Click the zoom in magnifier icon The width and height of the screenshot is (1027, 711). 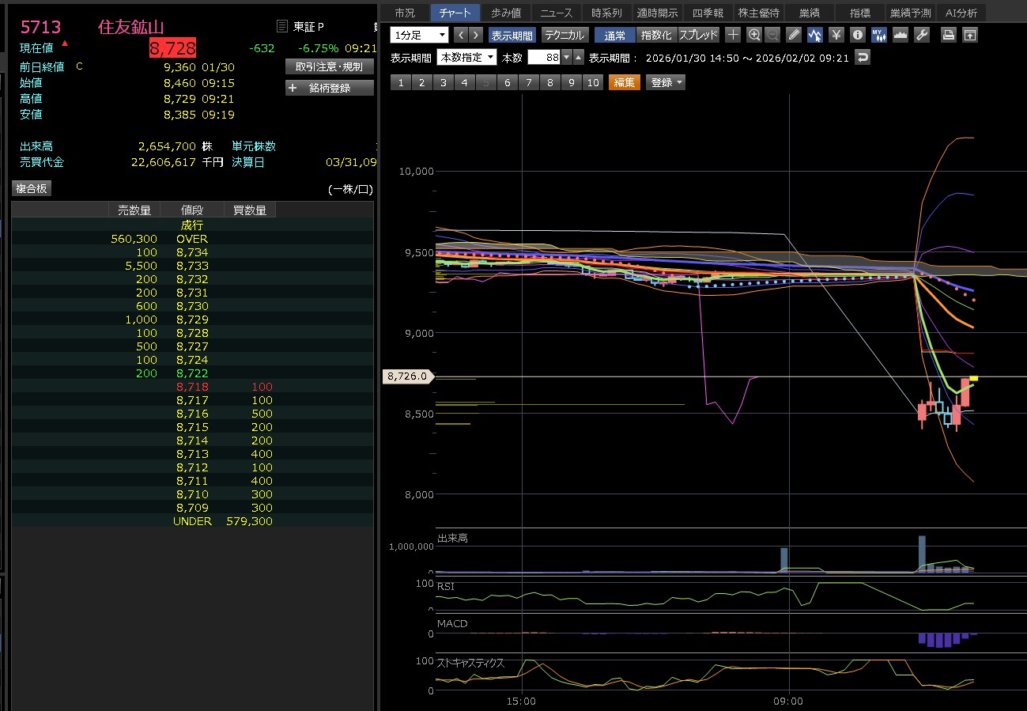[x=753, y=35]
